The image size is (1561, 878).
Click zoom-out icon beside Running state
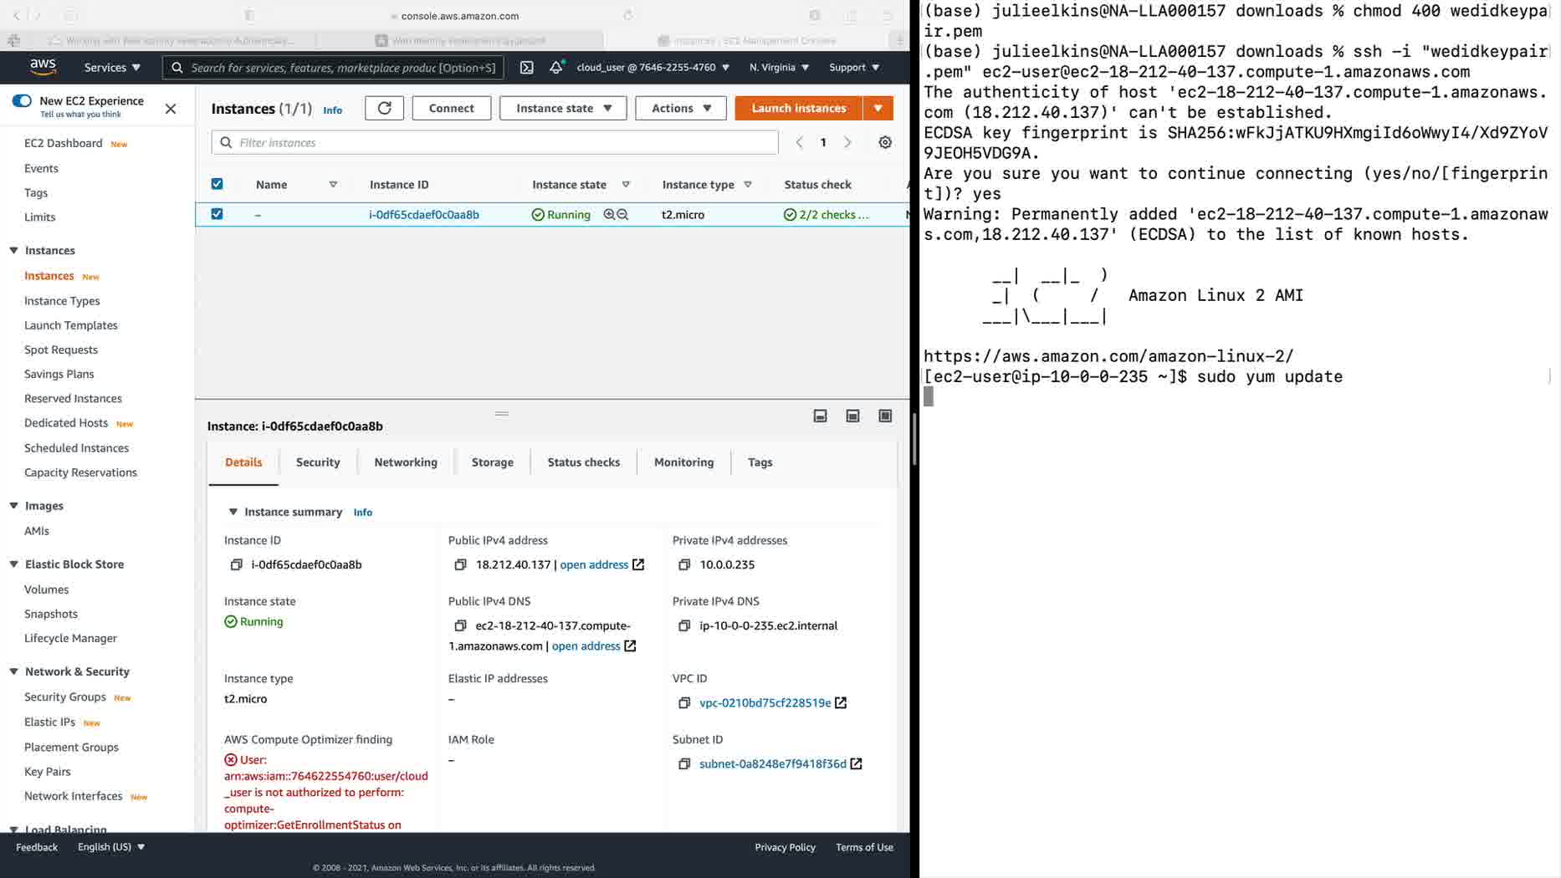coord(622,215)
